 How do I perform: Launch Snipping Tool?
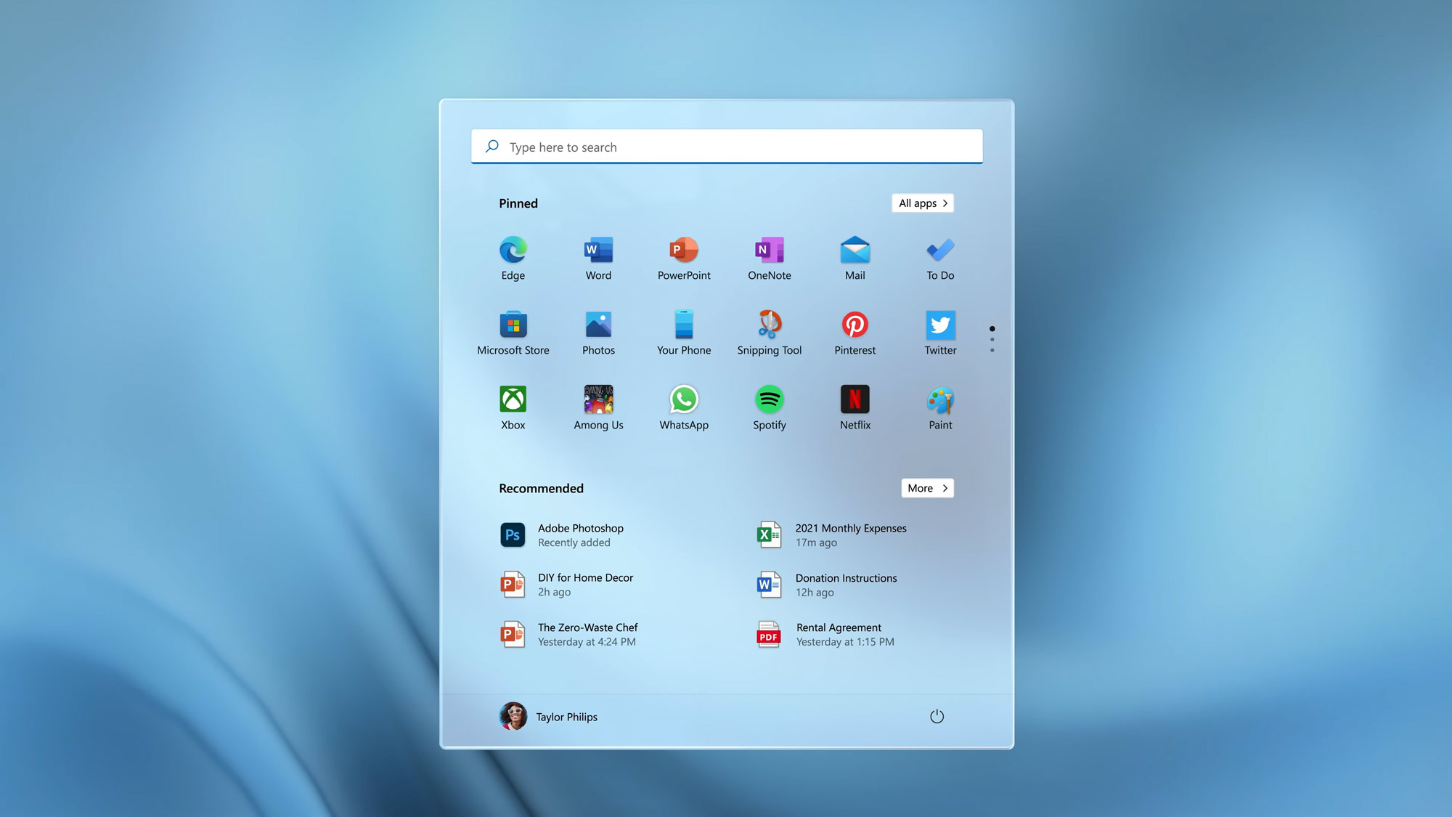(769, 323)
